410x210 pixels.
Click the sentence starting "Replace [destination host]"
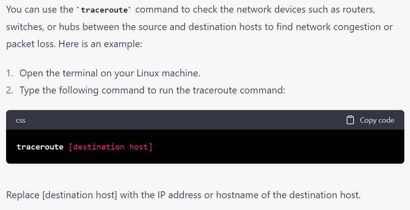click(x=183, y=195)
